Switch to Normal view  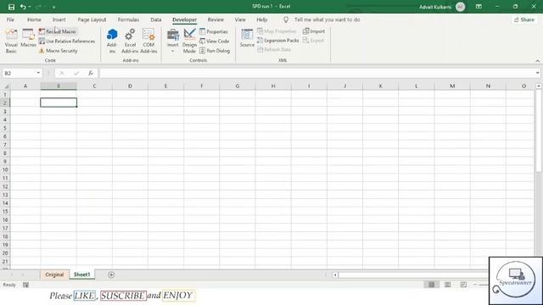pos(431,285)
